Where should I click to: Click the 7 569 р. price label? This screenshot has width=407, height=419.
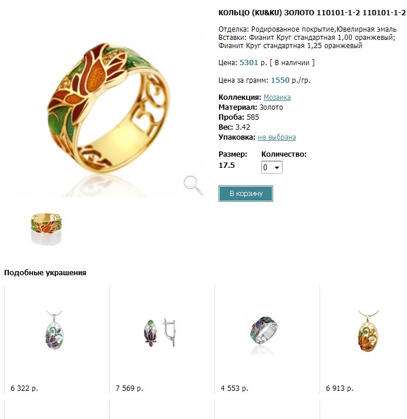129,388
